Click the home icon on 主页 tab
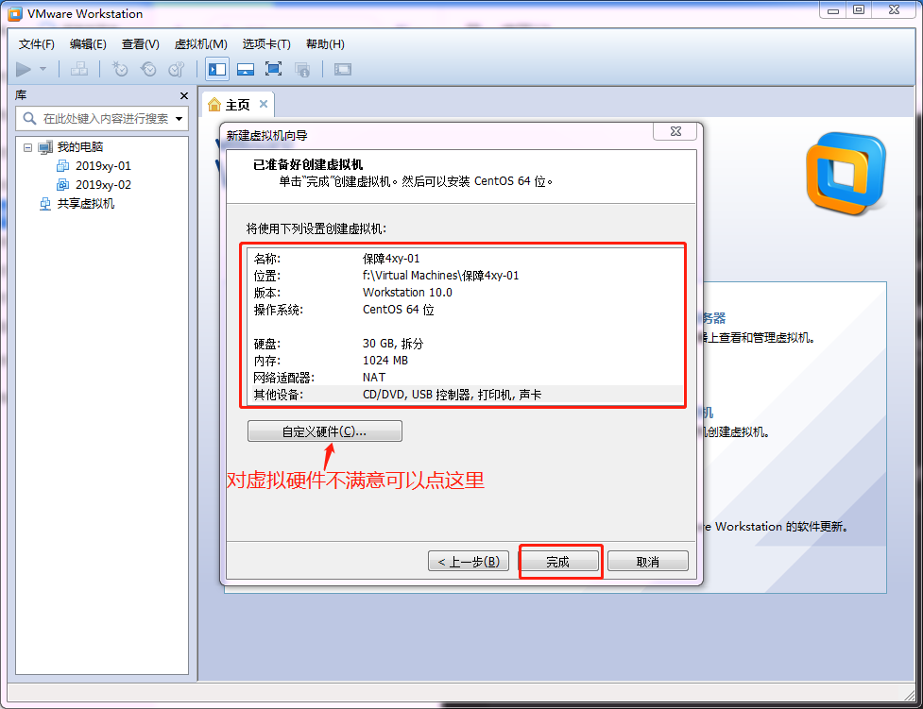This screenshot has height=709, width=923. pos(214,105)
